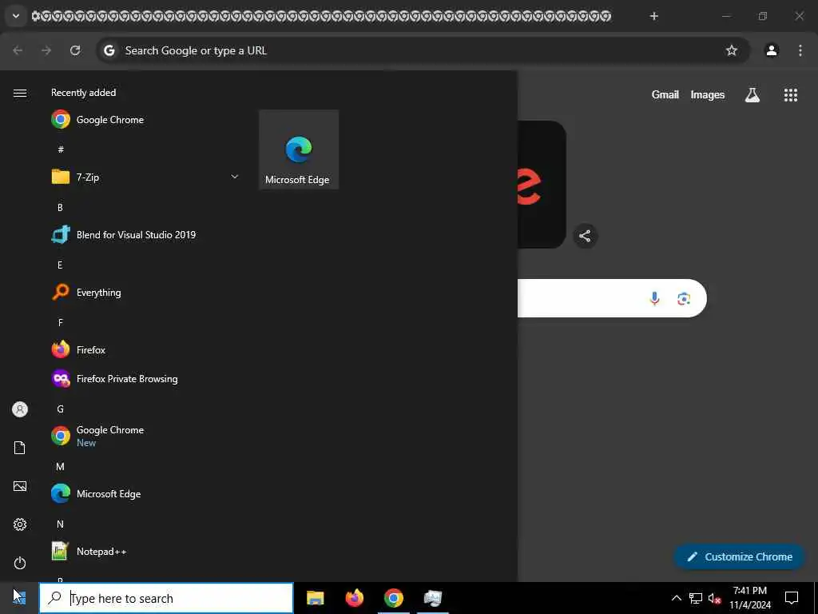
Task: Open Microsoft Edge in app list
Action: tap(146, 494)
